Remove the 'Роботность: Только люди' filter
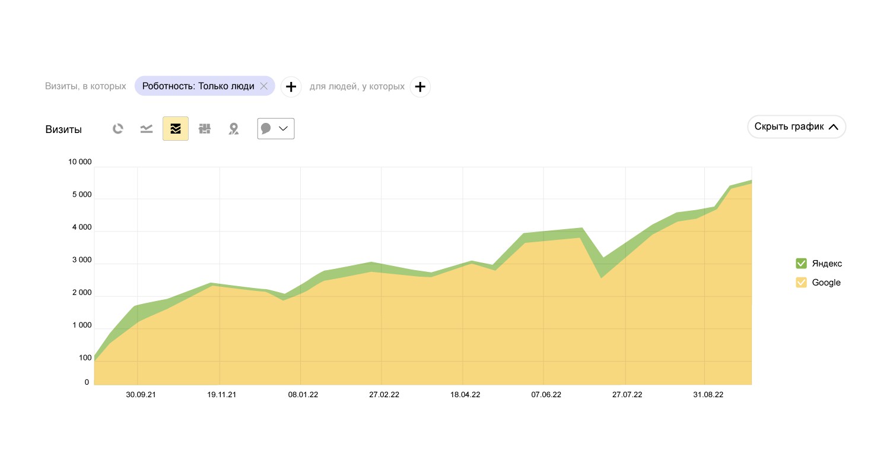 click(264, 86)
